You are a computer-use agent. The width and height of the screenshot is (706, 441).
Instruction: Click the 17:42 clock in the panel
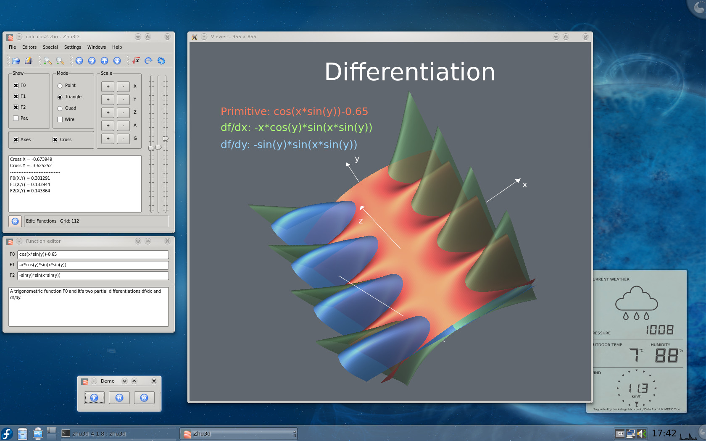(664, 433)
